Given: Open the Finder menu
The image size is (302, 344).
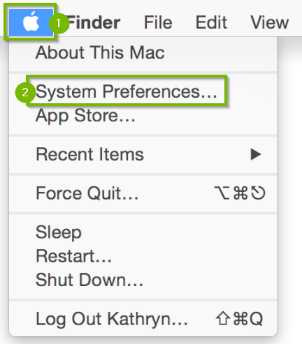Looking at the screenshot, I should 94,22.
